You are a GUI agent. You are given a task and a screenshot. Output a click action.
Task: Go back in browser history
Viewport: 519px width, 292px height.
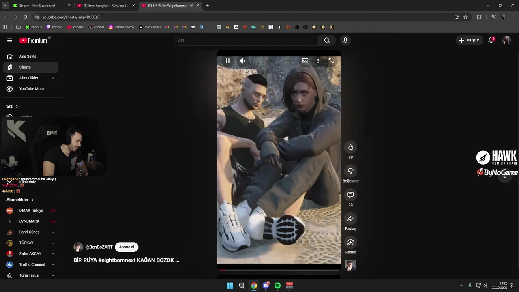(5, 17)
